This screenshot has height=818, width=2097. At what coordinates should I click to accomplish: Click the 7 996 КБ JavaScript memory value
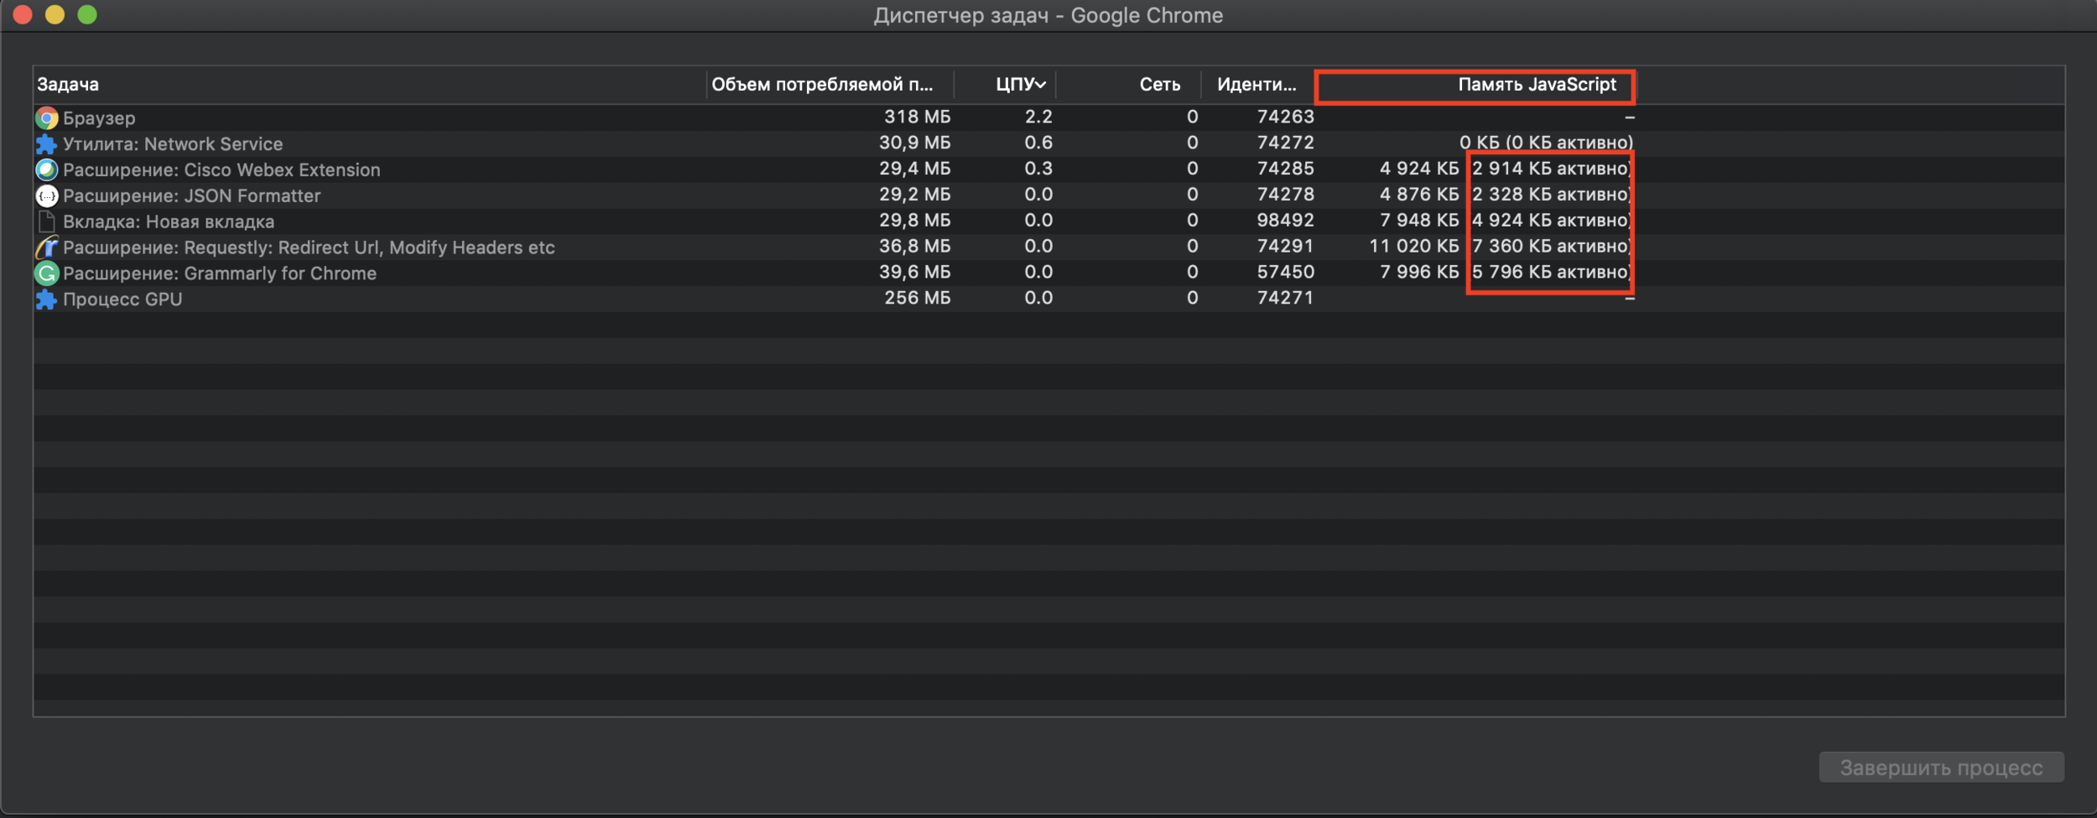(1419, 273)
